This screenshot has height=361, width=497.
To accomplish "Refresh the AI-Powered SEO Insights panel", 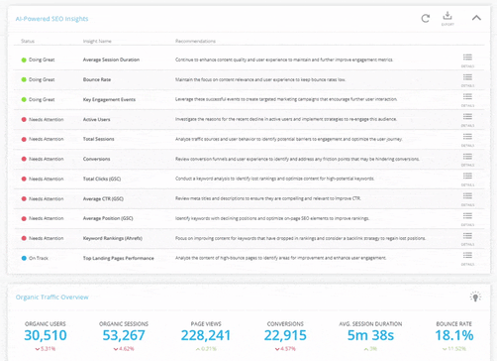I will (x=426, y=19).
